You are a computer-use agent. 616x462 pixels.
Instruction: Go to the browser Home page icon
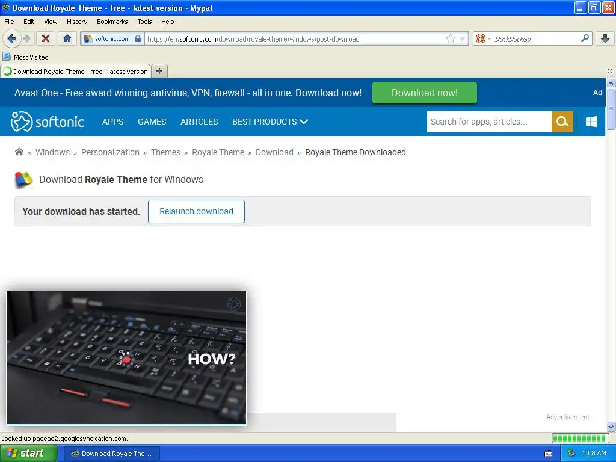tap(67, 38)
